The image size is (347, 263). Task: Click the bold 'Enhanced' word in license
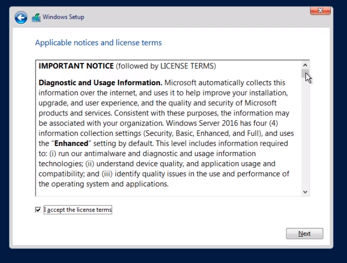(71, 143)
